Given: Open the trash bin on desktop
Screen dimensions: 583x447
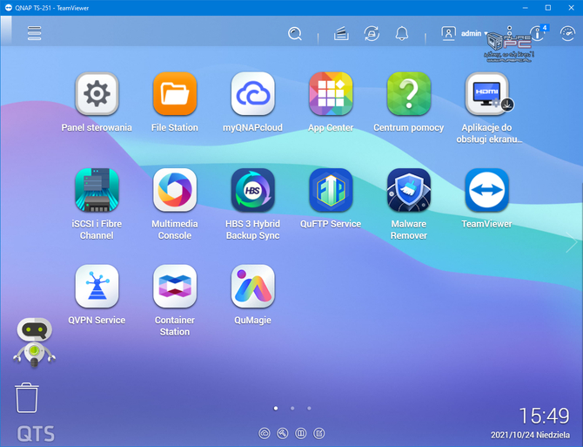Looking at the screenshot, I should click(x=27, y=397).
